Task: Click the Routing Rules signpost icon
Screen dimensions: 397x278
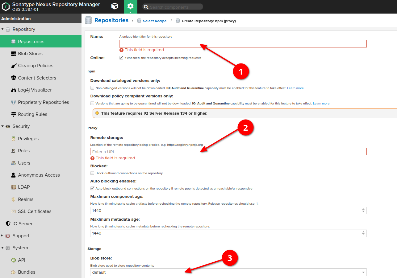Action: point(13,114)
